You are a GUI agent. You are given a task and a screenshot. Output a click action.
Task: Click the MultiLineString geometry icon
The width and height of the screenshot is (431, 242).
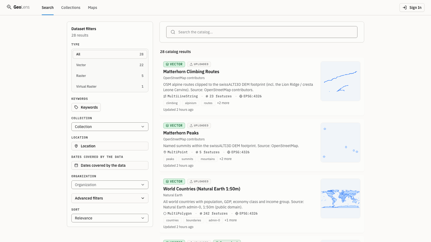165,96
